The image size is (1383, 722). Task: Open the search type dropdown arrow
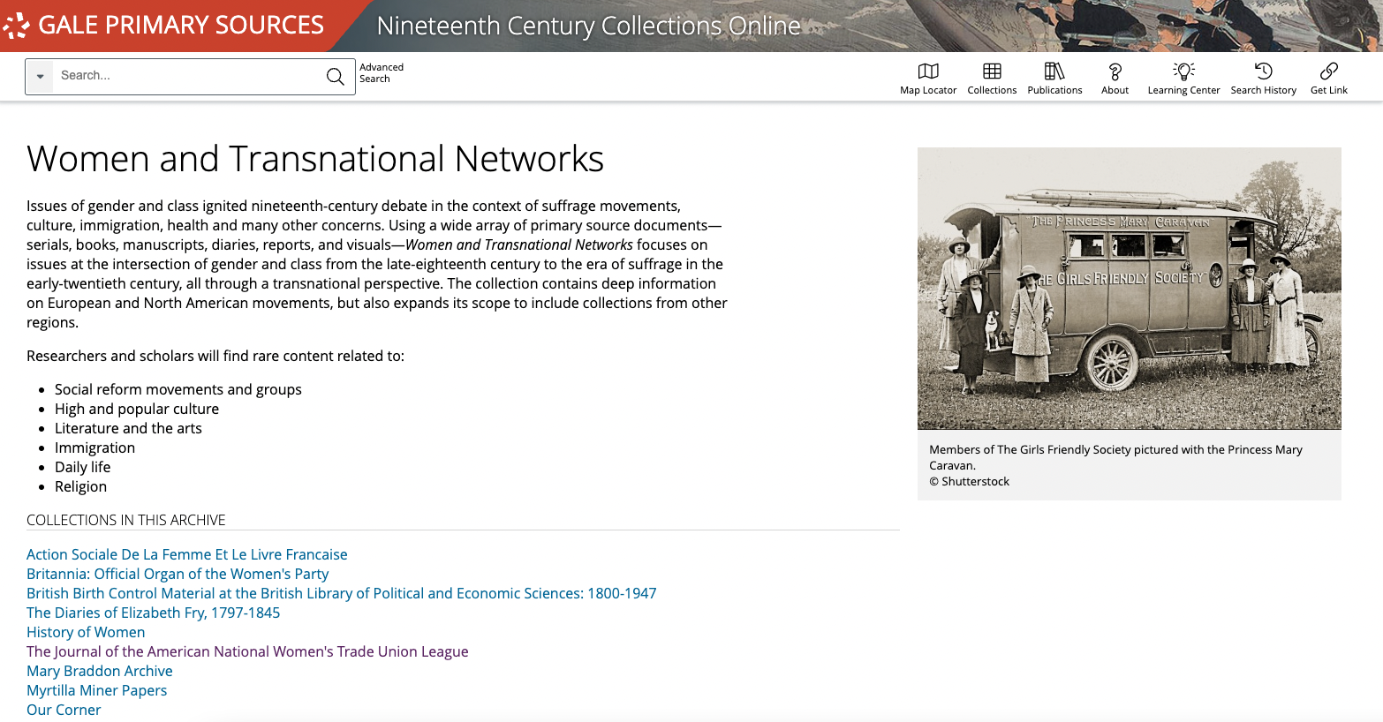tap(40, 77)
